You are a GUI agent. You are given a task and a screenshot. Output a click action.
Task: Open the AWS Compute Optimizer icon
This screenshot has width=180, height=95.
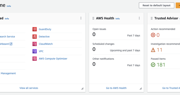[x=34, y=59]
